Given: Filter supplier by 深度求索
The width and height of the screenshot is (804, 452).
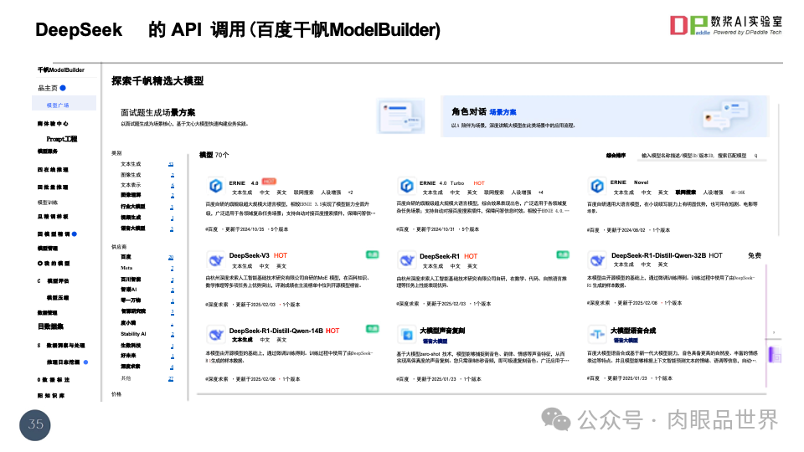Looking at the screenshot, I should (131, 367).
